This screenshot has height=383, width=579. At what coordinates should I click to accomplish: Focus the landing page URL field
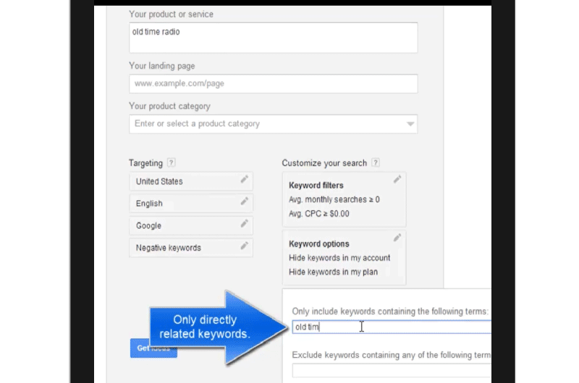click(274, 84)
